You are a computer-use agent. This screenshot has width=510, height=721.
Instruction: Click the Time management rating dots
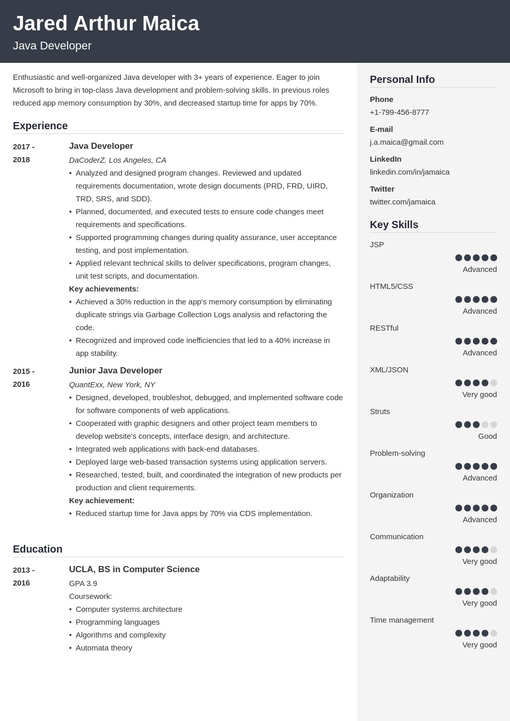pyautogui.click(x=476, y=633)
